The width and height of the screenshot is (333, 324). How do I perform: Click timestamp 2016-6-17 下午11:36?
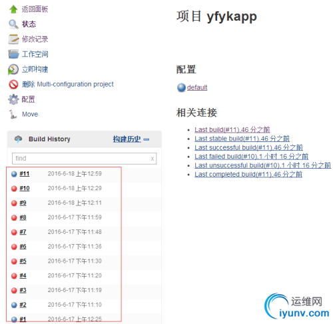point(75,247)
